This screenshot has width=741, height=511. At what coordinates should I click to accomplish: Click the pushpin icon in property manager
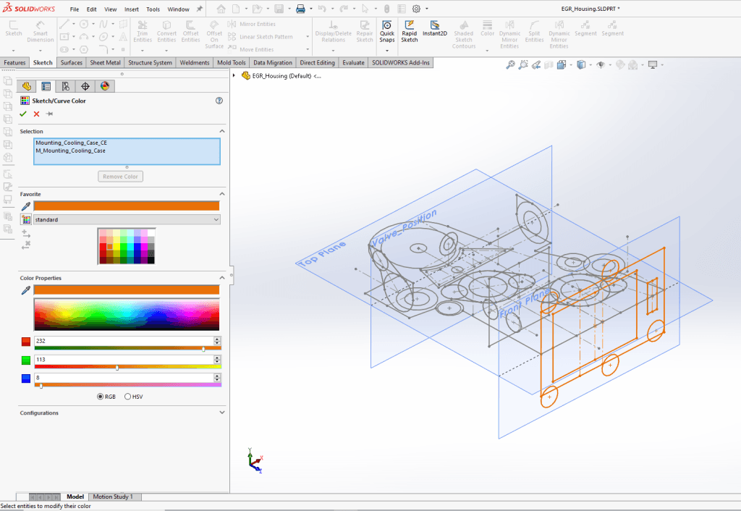(49, 114)
